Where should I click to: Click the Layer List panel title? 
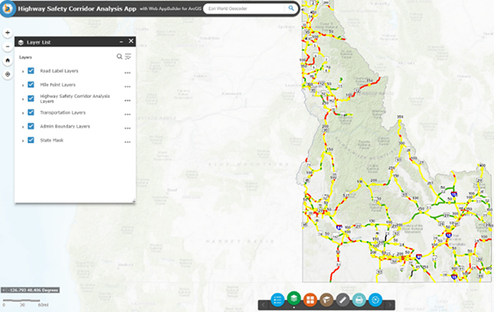pos(39,42)
